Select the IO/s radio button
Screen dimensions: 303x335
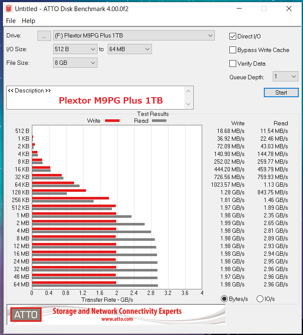click(260, 299)
